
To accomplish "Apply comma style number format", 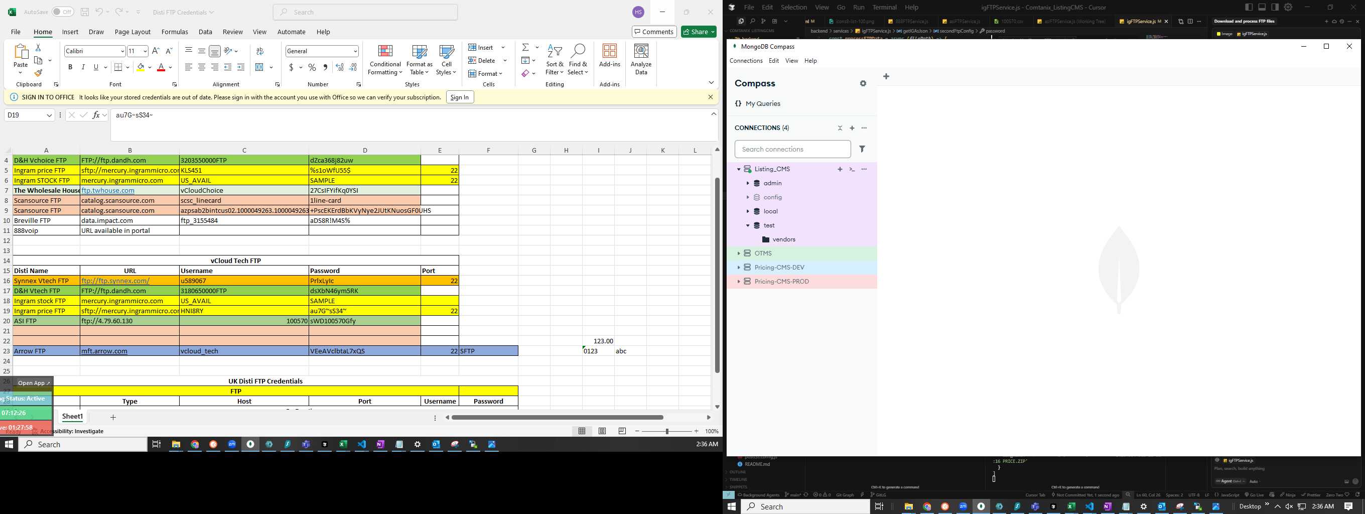I will point(325,67).
